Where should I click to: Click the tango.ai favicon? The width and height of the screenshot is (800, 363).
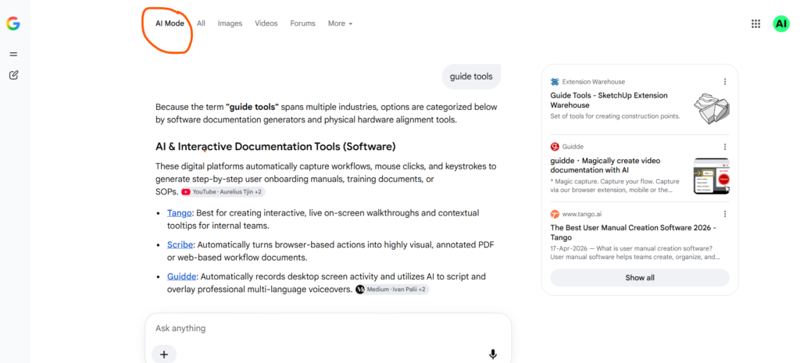[555, 214]
